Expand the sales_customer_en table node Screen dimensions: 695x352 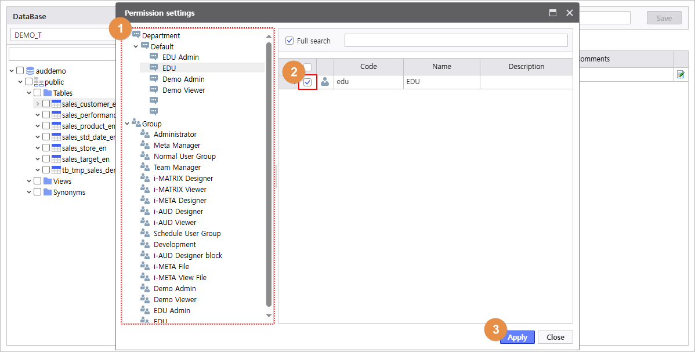tap(38, 104)
